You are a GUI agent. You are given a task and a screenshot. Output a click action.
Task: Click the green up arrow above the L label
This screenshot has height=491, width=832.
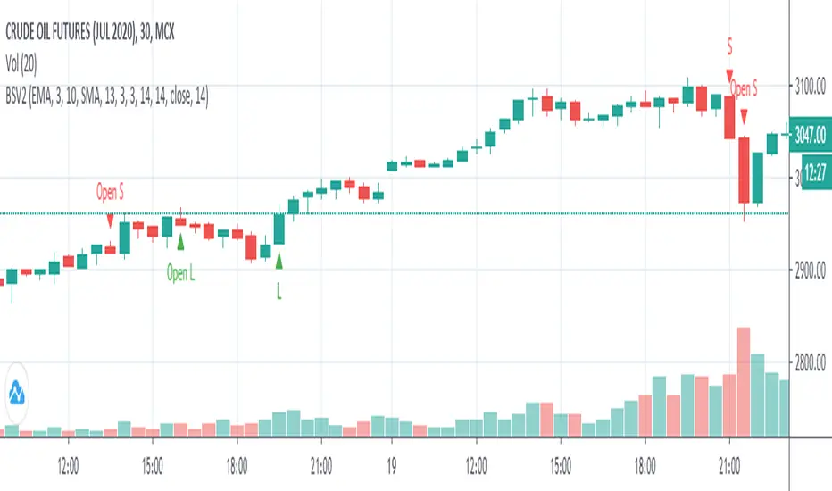[x=279, y=261]
